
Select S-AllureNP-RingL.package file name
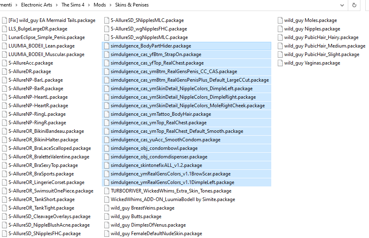[37, 114]
